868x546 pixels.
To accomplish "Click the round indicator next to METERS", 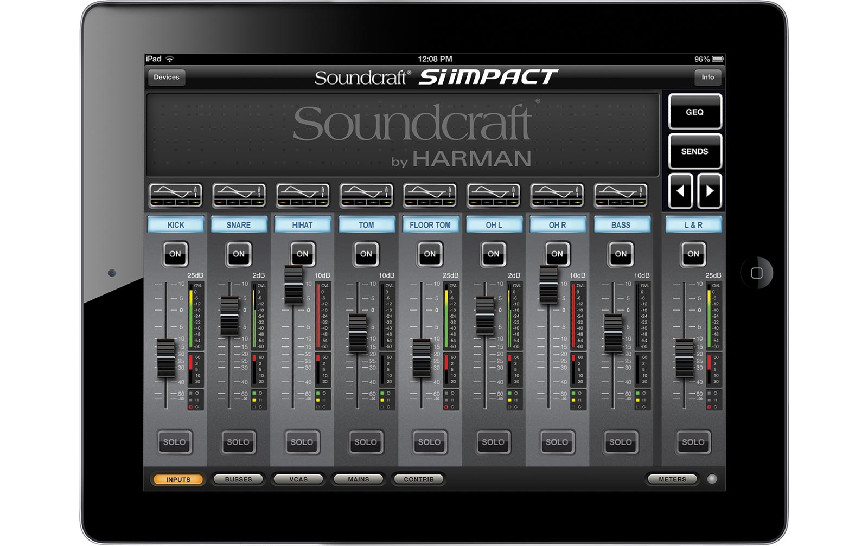I will [x=712, y=479].
